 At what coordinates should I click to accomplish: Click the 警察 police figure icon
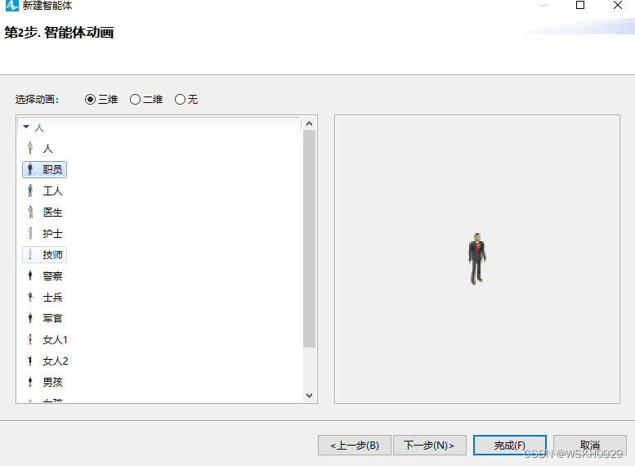[x=30, y=276]
